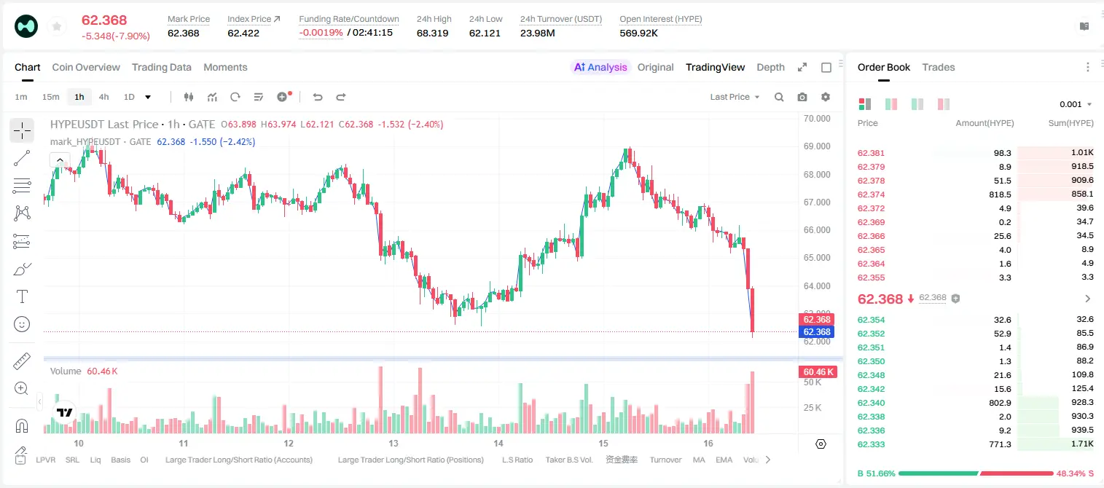Image resolution: width=1104 pixels, height=488 pixels.
Task: Search symbols with the magnifier icon
Action: tap(779, 97)
